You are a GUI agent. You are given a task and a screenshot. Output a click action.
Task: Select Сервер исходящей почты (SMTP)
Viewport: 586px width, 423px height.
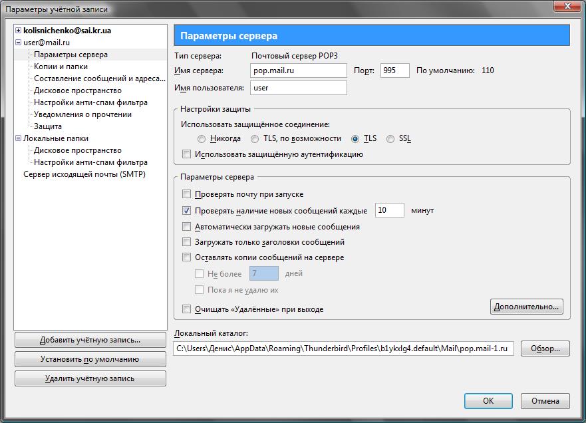pos(84,174)
